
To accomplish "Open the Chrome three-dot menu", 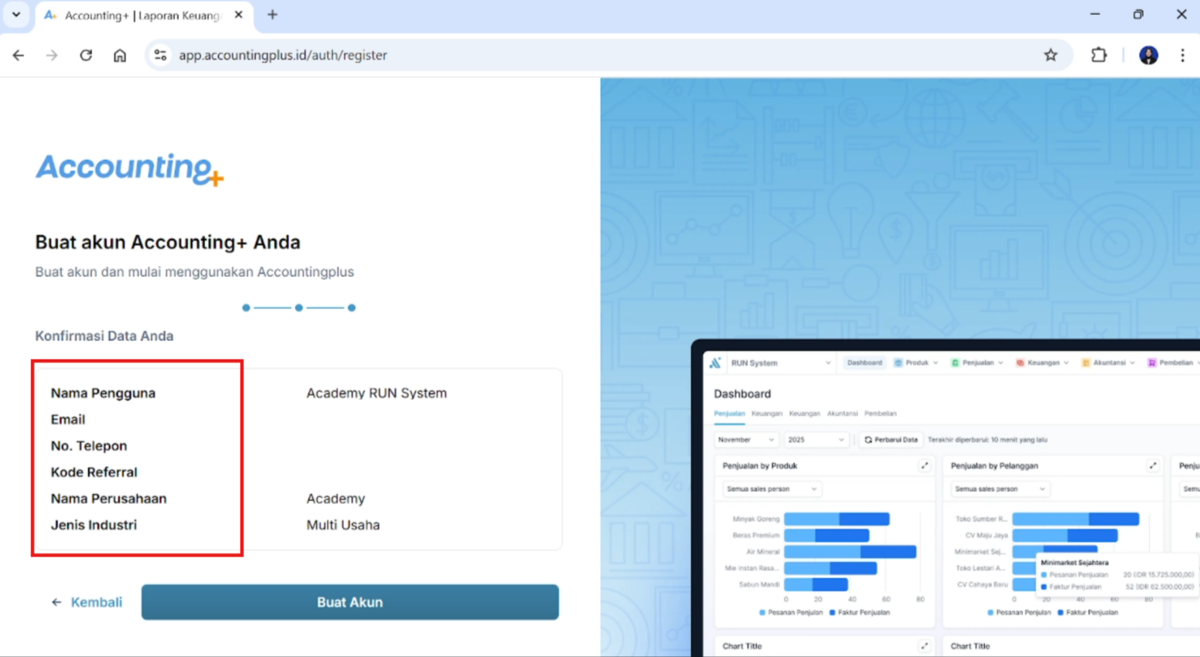I will click(1182, 55).
